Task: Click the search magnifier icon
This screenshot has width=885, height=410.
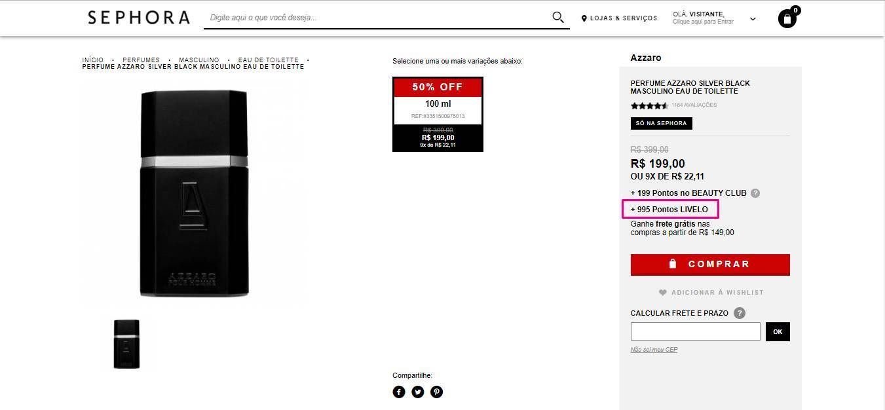Action: (558, 17)
